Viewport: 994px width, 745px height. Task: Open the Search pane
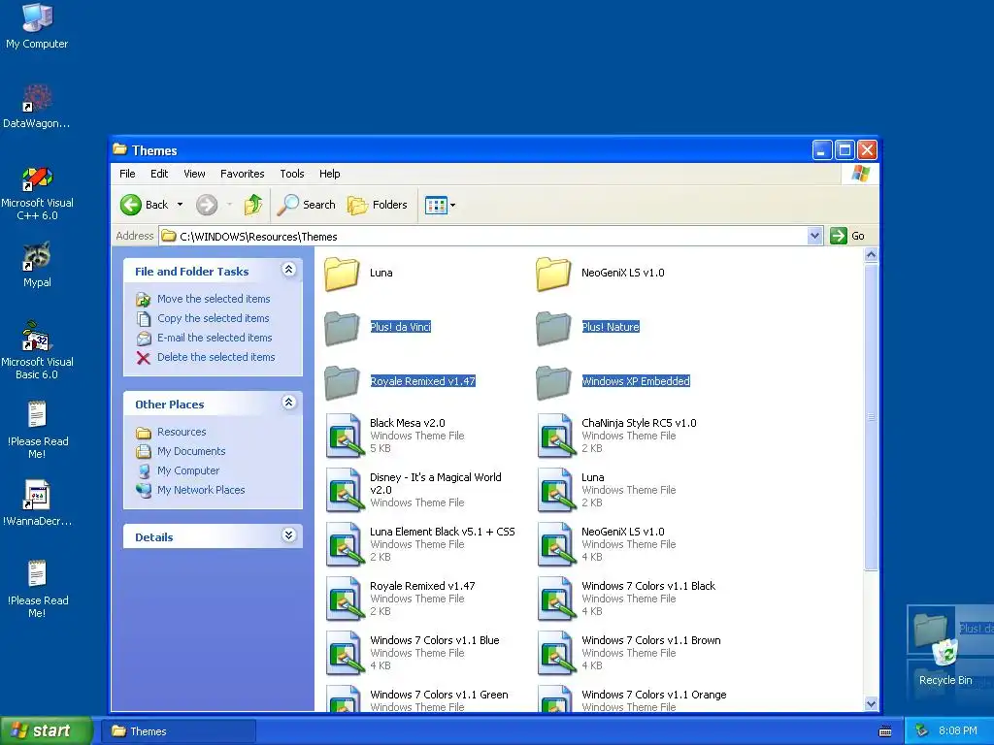306,205
